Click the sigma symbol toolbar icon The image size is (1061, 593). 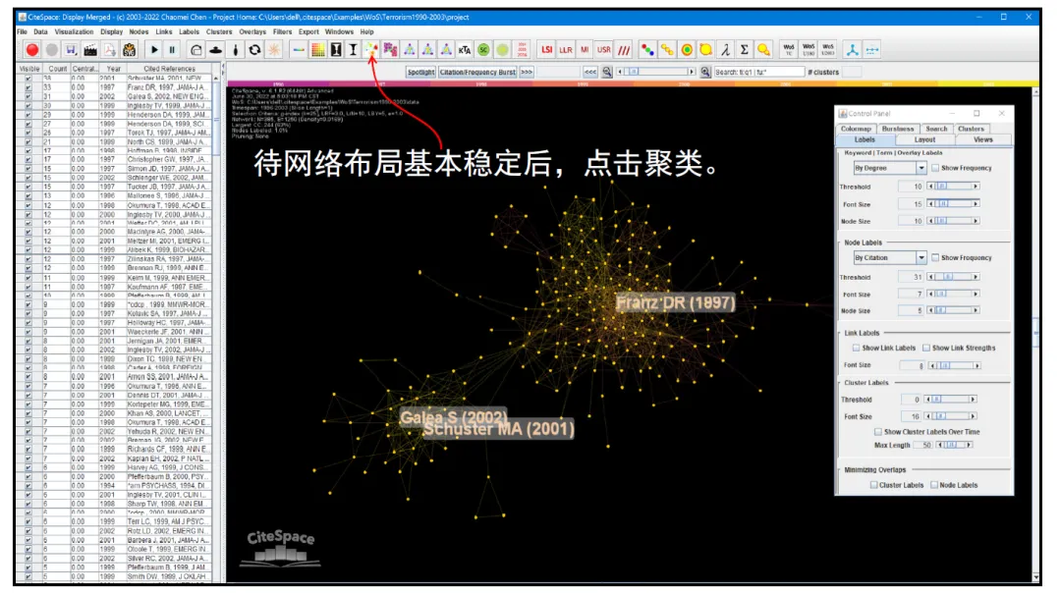(x=744, y=49)
